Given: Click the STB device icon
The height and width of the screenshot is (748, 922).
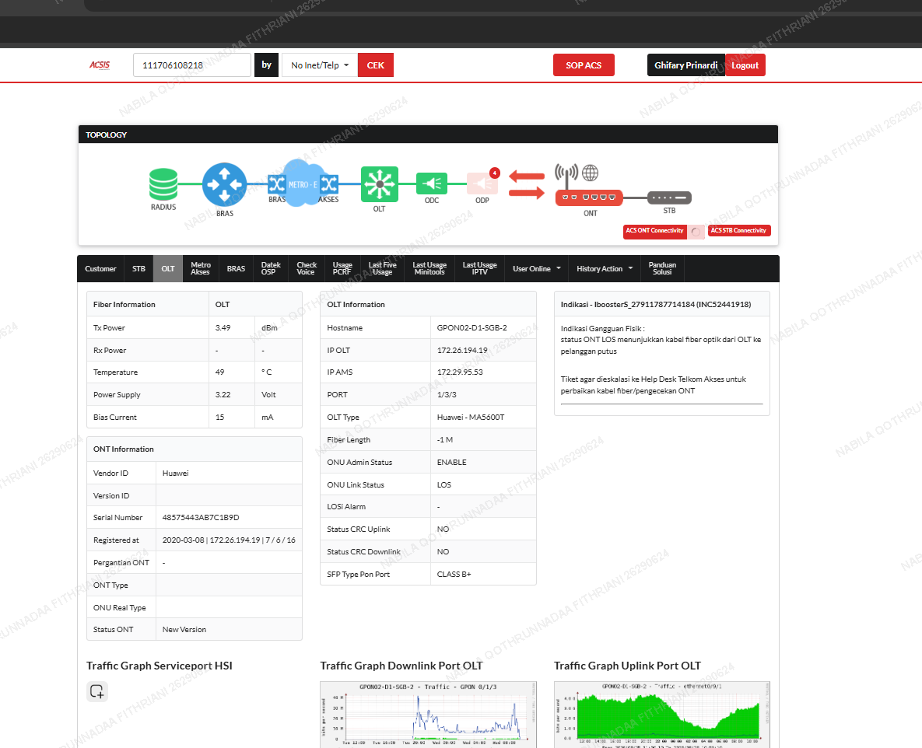Looking at the screenshot, I should 669,198.
